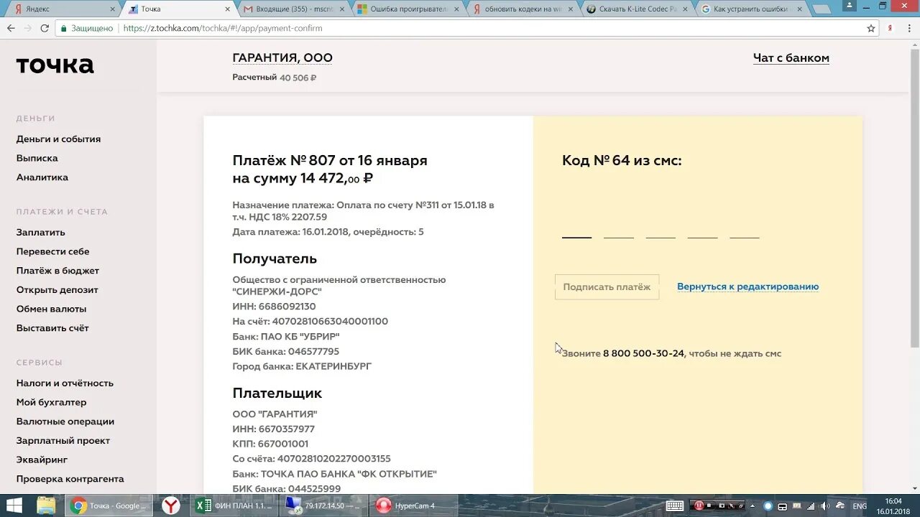The width and height of the screenshot is (920, 517).
Task: Click the address bar URL
Action: [x=223, y=28]
